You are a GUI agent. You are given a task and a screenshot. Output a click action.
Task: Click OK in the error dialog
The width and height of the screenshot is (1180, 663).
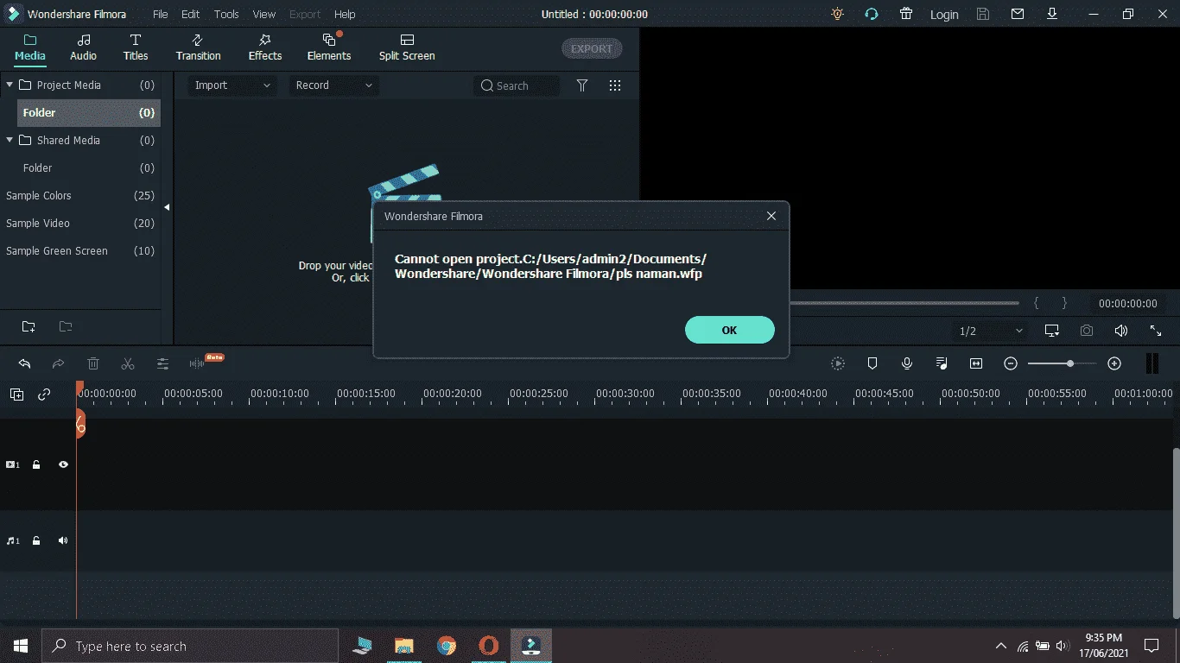[x=729, y=330]
